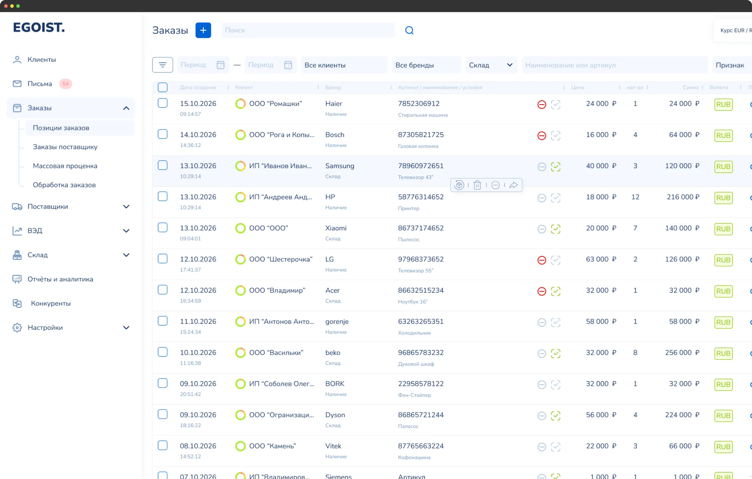The height and width of the screenshot is (479, 752).
Task: Click RUB currency badge on Ромашки row
Action: [724, 105]
